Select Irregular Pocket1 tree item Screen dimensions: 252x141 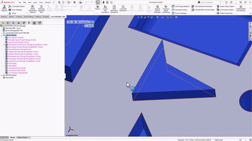(x=24, y=61)
